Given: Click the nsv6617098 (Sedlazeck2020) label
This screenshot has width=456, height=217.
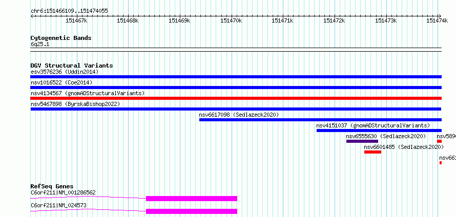Looking at the screenshot, I should pos(239,115).
